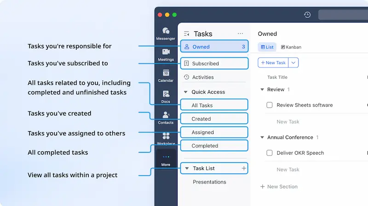Click the Task Title column header
Screen dimensions: 368x206
(277, 77)
